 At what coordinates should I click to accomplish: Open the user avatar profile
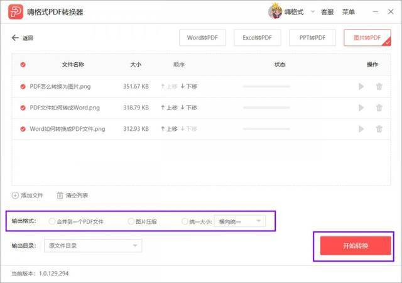[x=275, y=11]
